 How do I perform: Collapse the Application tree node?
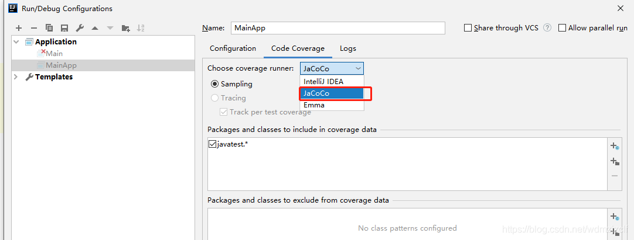pyautogui.click(x=16, y=42)
